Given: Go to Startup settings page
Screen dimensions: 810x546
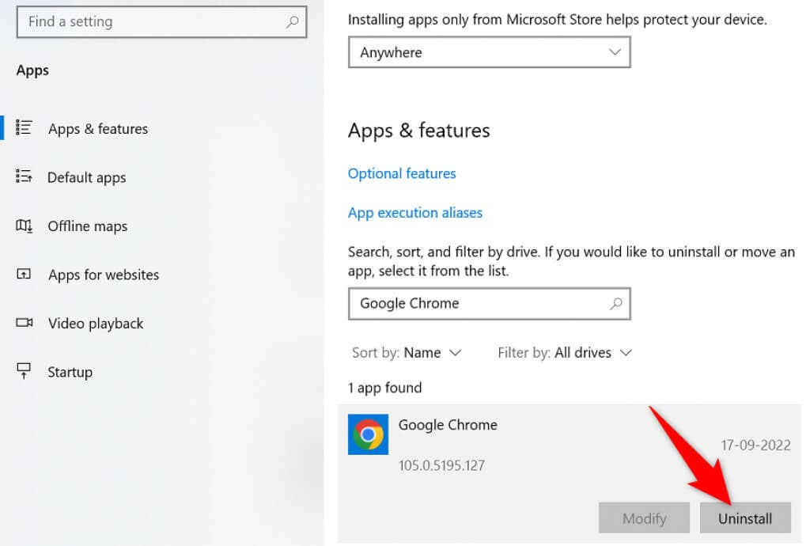Looking at the screenshot, I should point(70,372).
